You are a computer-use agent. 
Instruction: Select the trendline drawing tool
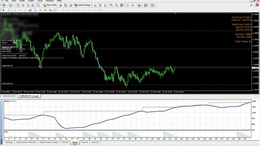25,10
